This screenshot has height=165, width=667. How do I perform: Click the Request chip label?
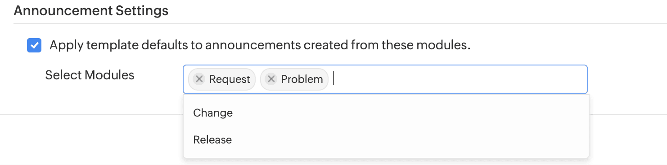click(230, 79)
